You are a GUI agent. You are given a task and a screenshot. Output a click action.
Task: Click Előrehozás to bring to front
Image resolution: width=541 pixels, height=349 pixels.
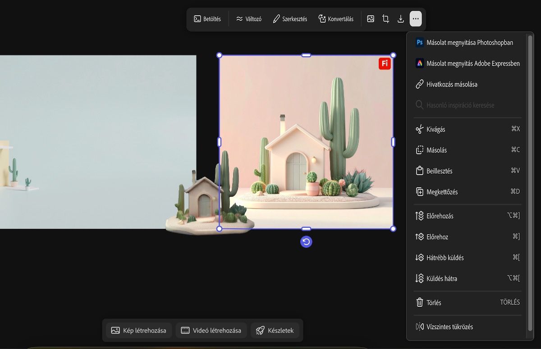(x=440, y=216)
